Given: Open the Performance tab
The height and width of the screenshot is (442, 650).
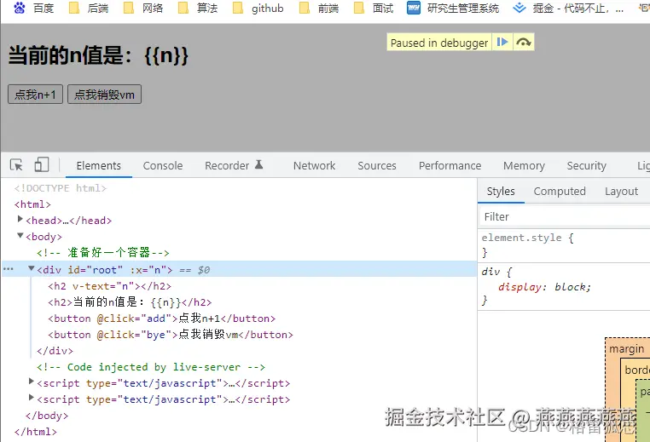Looking at the screenshot, I should (x=450, y=165).
